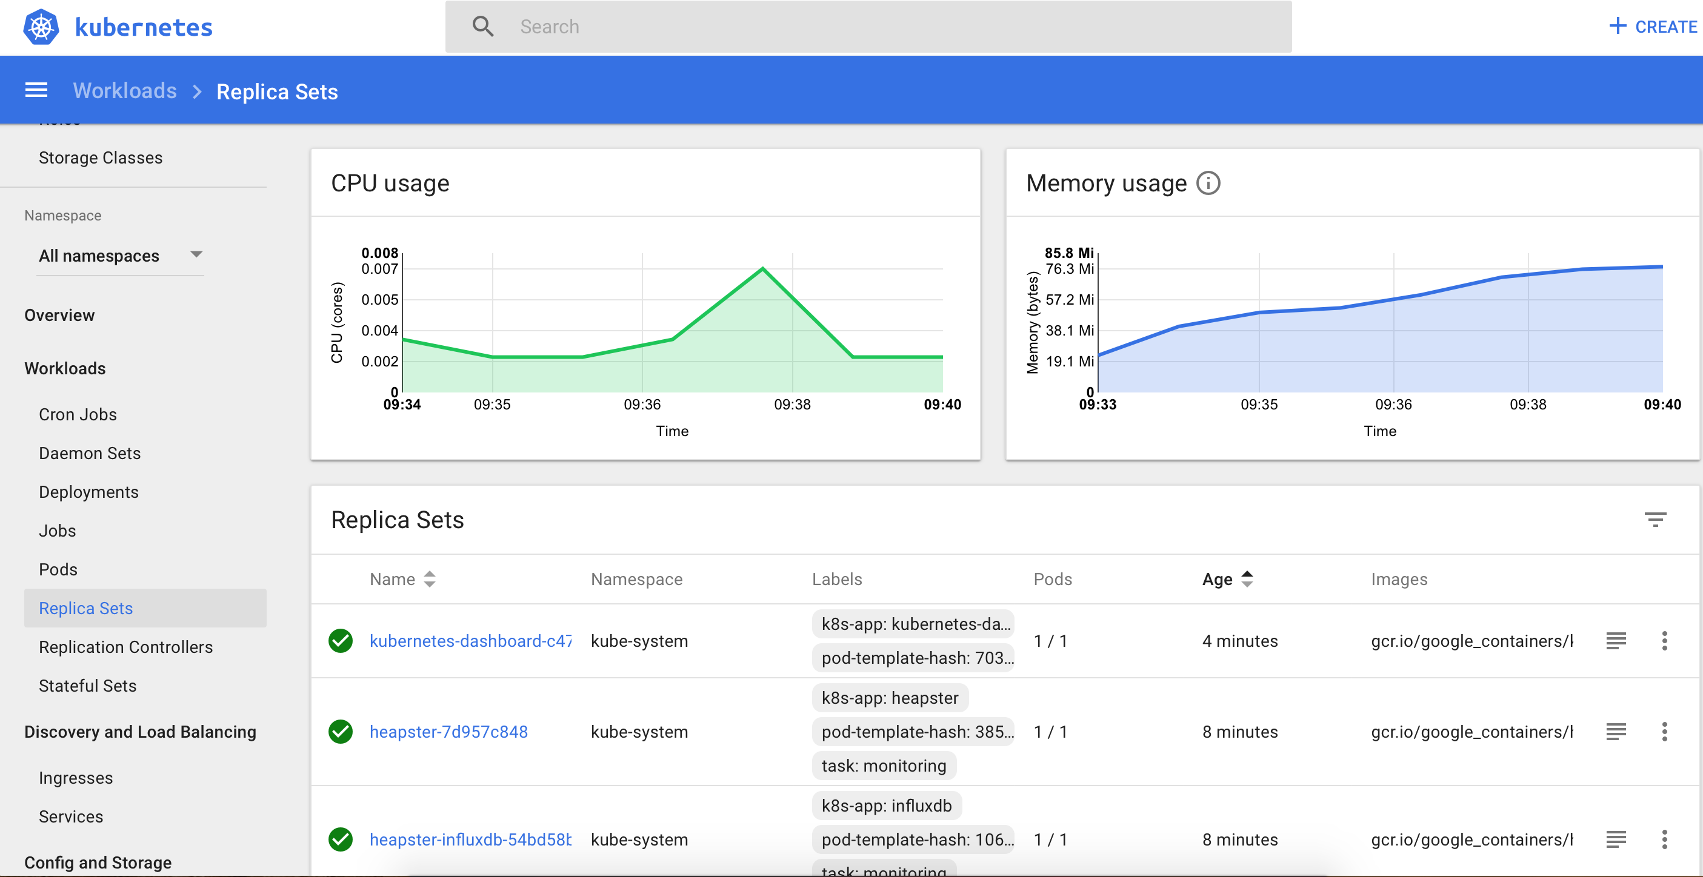This screenshot has width=1703, height=877.
Task: Click the 4 minutes age cell
Action: point(1239,640)
